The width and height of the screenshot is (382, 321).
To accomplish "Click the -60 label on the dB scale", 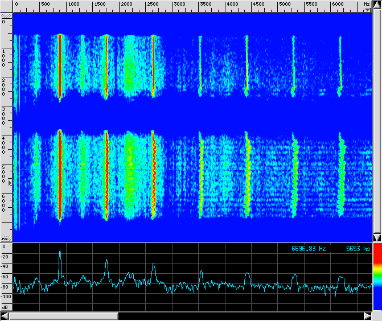I will (x=6, y=277).
